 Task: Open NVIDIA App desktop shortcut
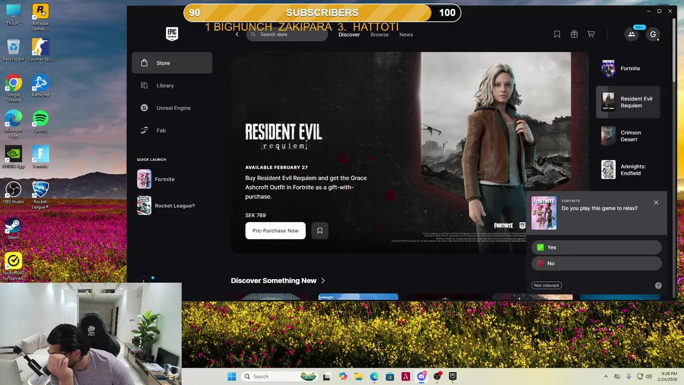[13, 157]
